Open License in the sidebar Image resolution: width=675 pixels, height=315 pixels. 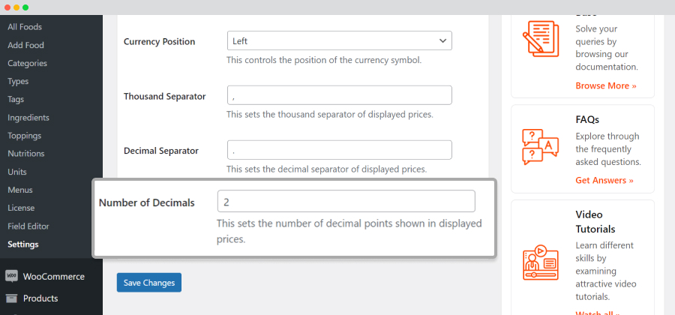click(x=21, y=208)
